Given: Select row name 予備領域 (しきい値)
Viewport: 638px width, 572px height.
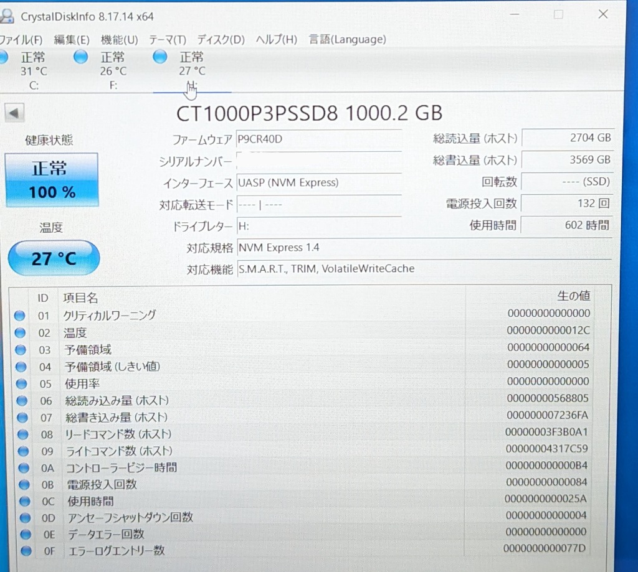Looking at the screenshot, I should click(x=112, y=366).
